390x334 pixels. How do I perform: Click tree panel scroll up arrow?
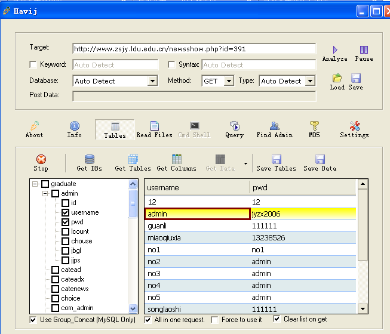pos(133,184)
